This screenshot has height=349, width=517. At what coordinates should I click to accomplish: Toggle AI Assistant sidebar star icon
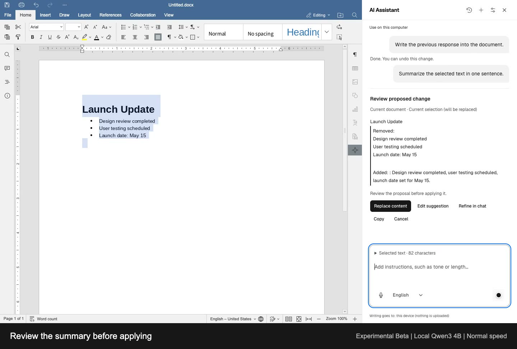coord(355,150)
